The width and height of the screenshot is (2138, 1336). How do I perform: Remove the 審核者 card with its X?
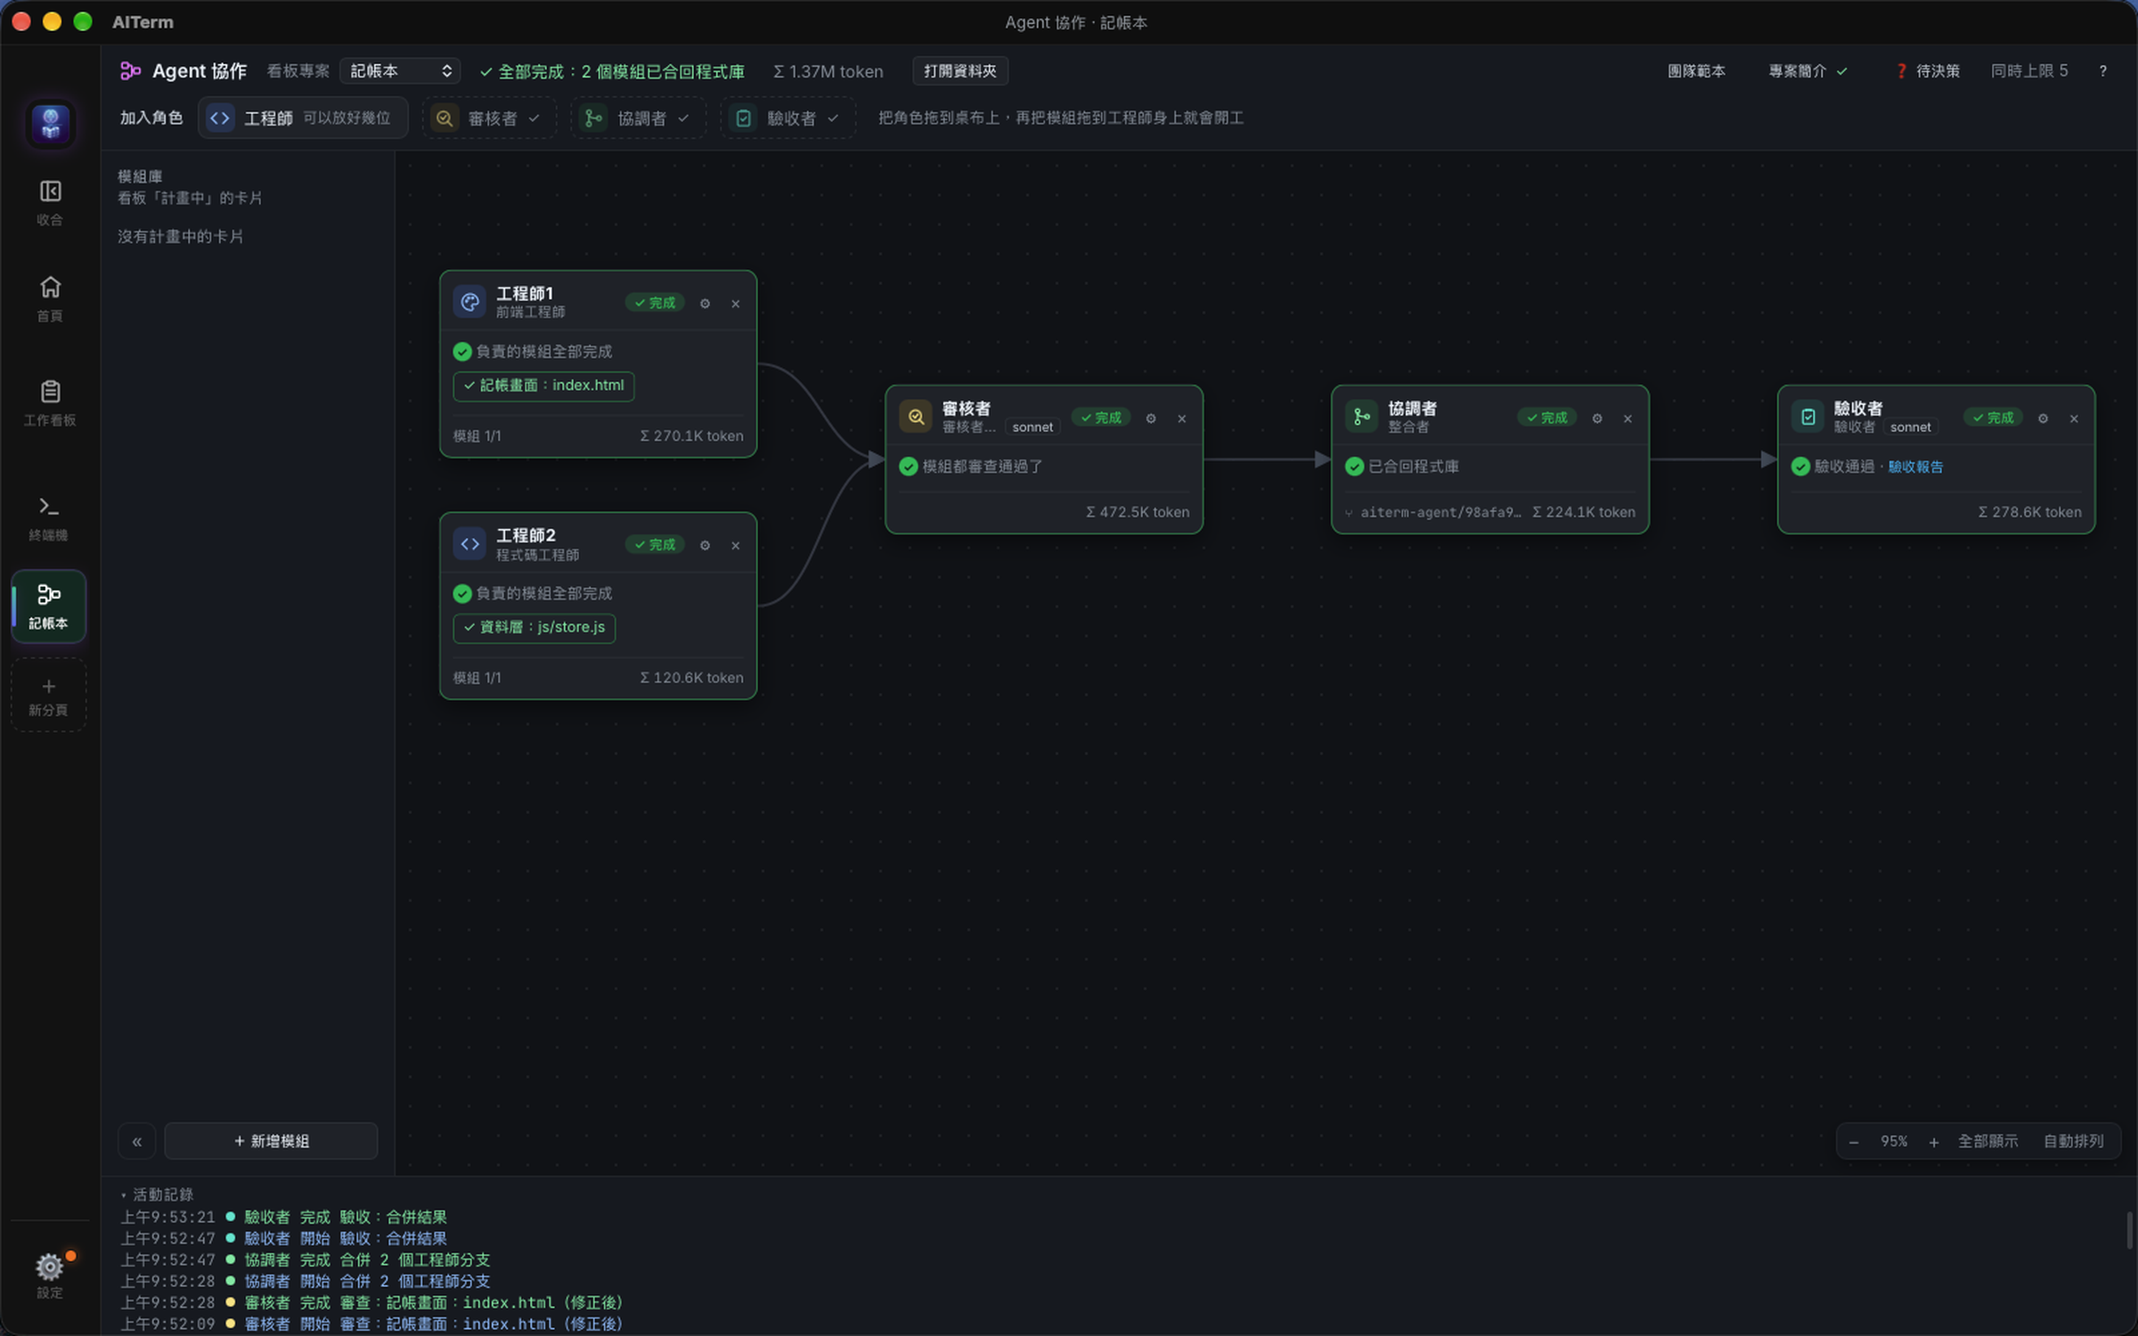[1182, 419]
